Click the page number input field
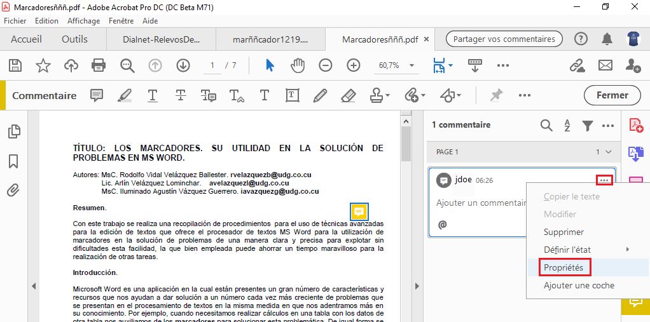Screen dimensions: 650x322 pyautogui.click(x=212, y=65)
